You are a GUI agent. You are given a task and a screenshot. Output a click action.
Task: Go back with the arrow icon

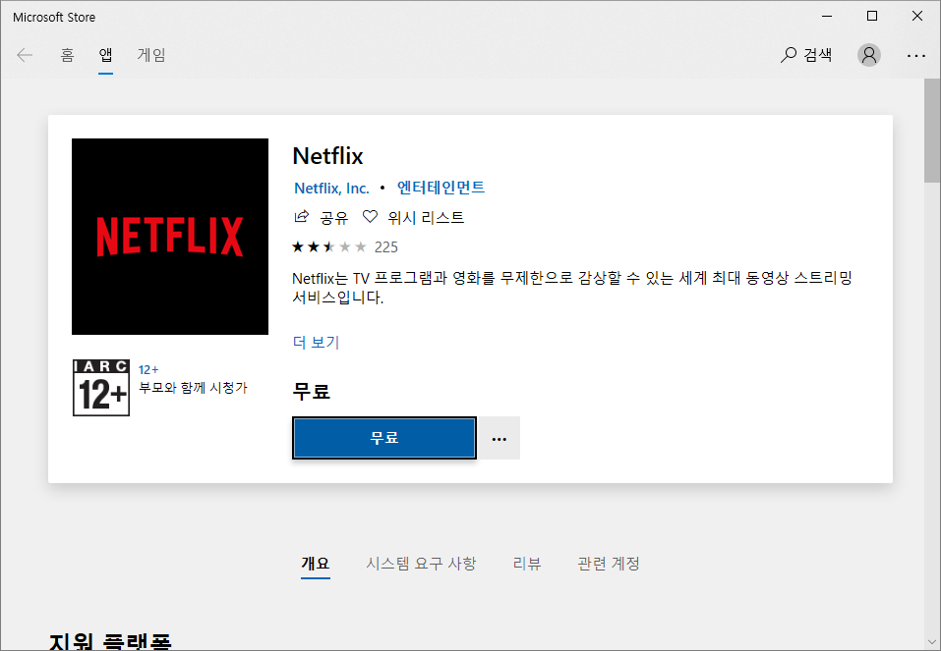coord(25,55)
